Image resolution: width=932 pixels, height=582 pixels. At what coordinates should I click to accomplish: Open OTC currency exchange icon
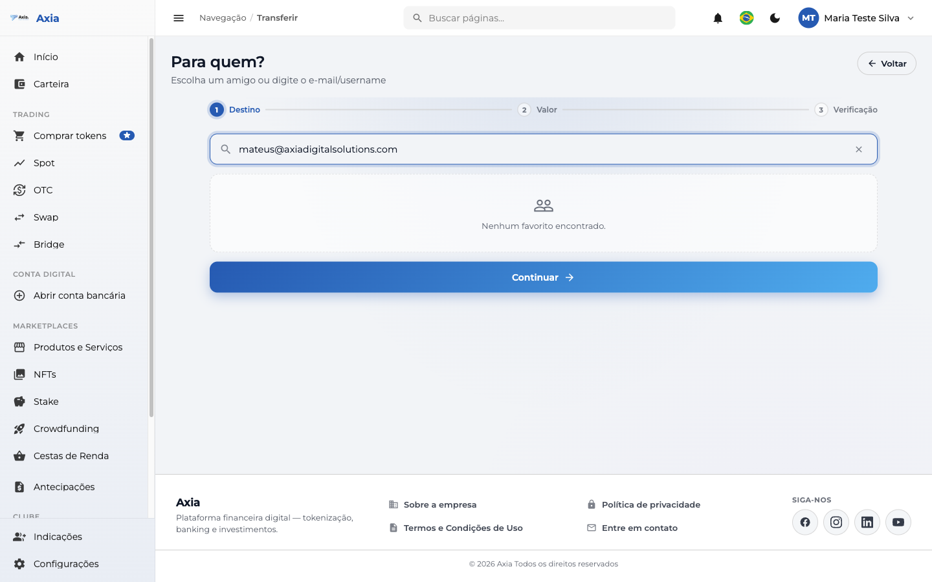tap(19, 190)
